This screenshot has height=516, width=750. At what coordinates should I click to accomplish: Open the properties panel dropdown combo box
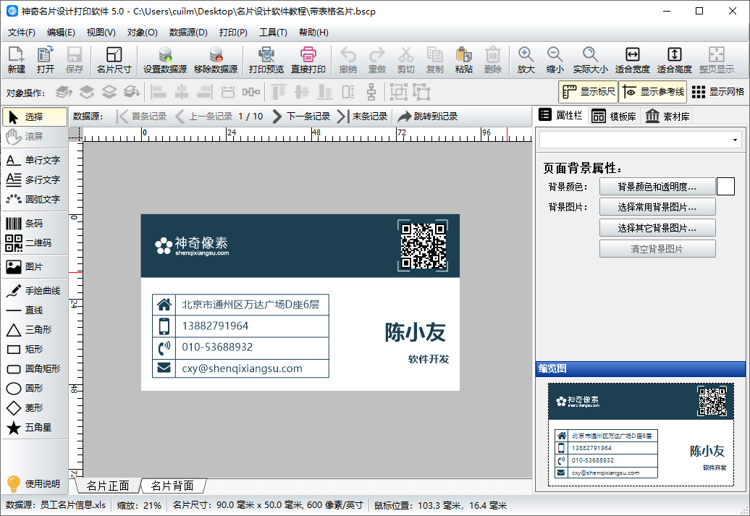[640, 140]
